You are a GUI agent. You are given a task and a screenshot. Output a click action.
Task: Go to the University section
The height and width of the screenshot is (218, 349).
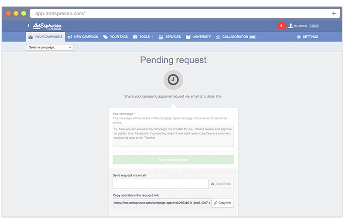point(198,37)
